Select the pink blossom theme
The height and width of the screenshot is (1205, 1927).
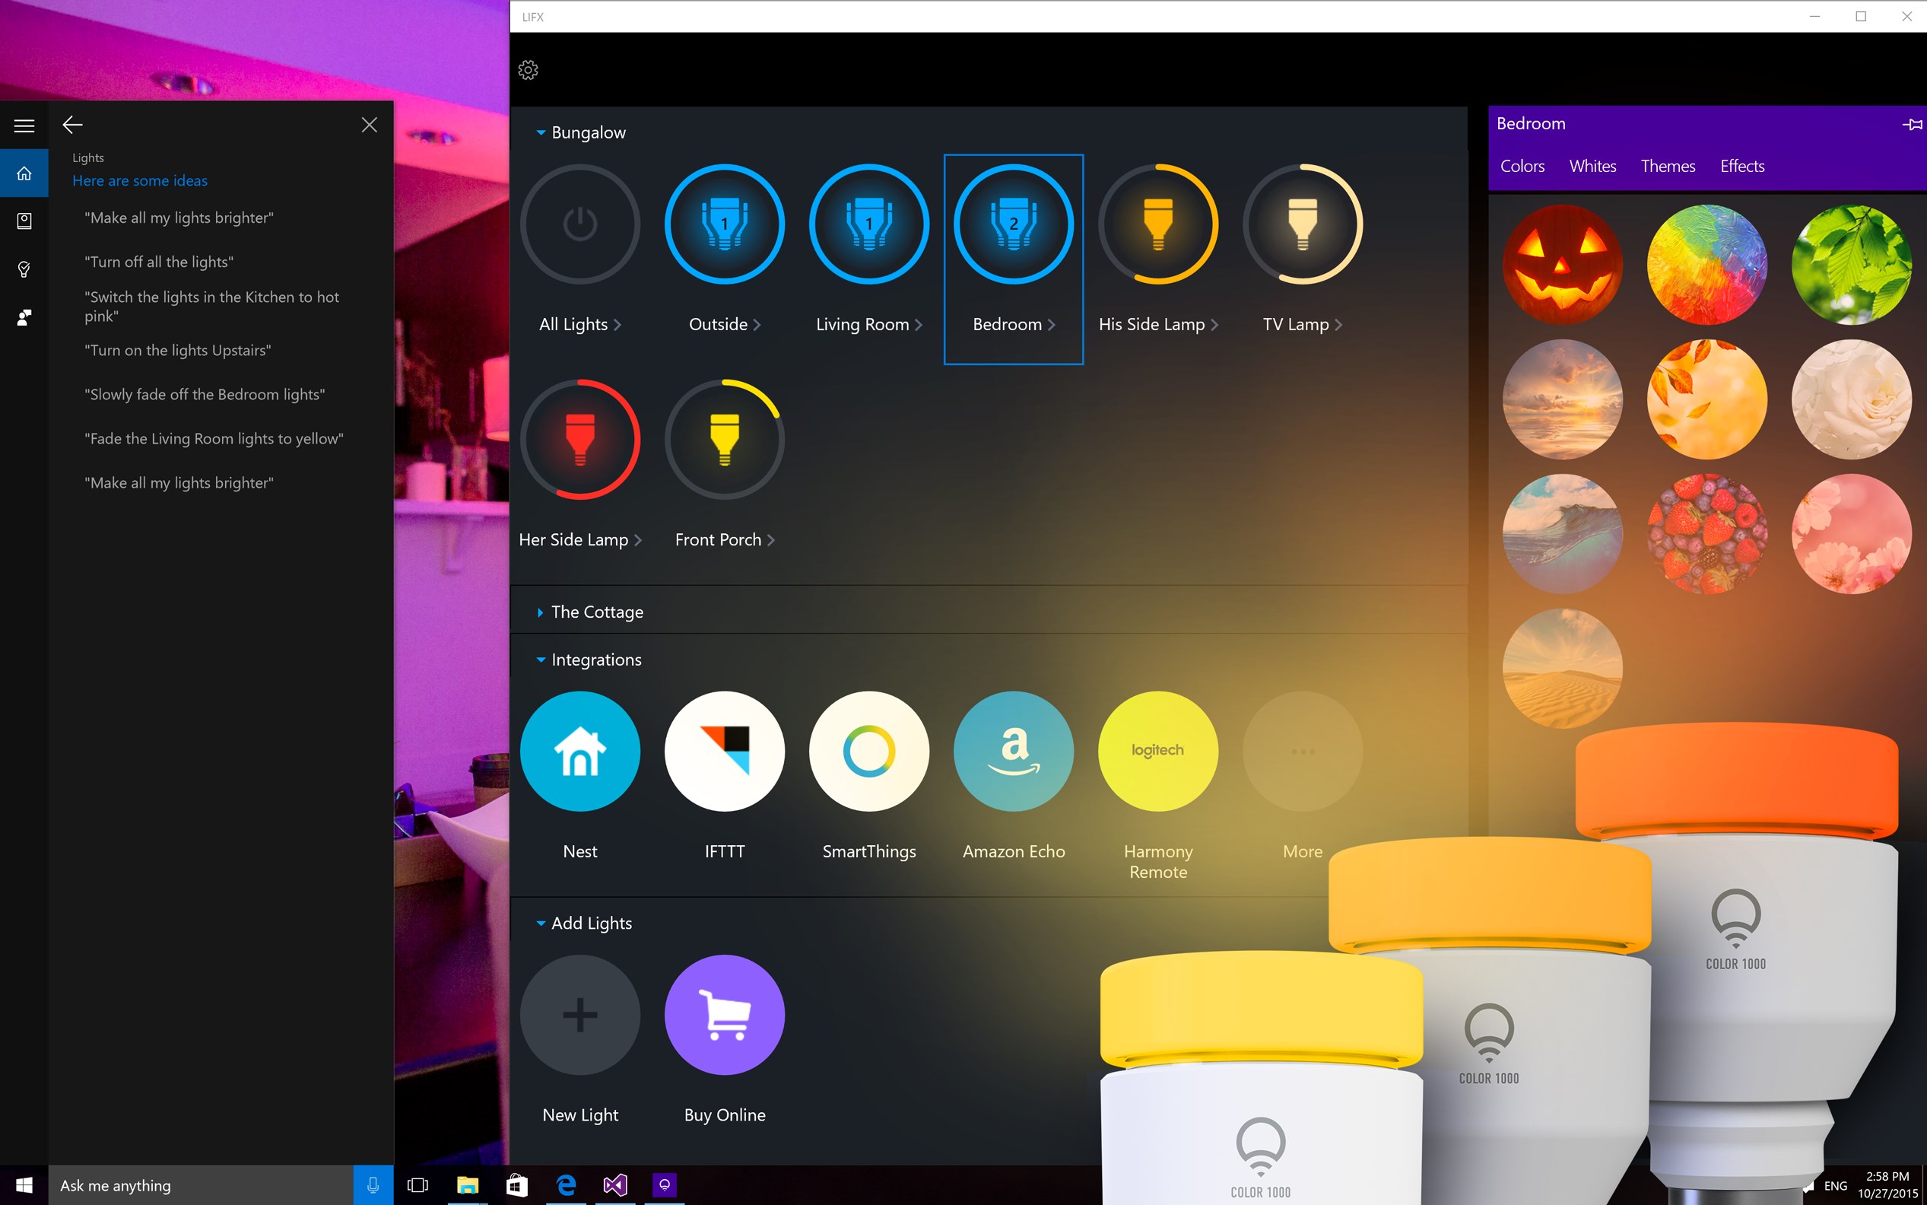pyautogui.click(x=1851, y=534)
